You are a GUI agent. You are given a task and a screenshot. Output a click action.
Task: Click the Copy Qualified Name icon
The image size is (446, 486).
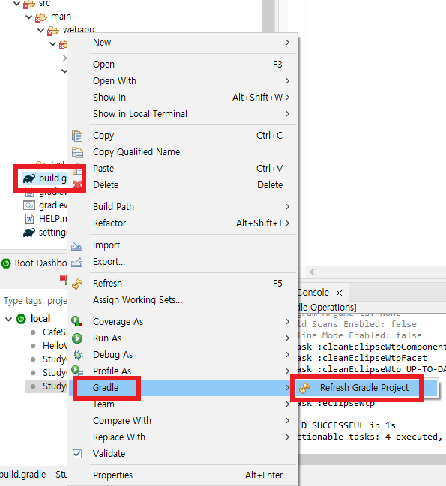pos(77,152)
